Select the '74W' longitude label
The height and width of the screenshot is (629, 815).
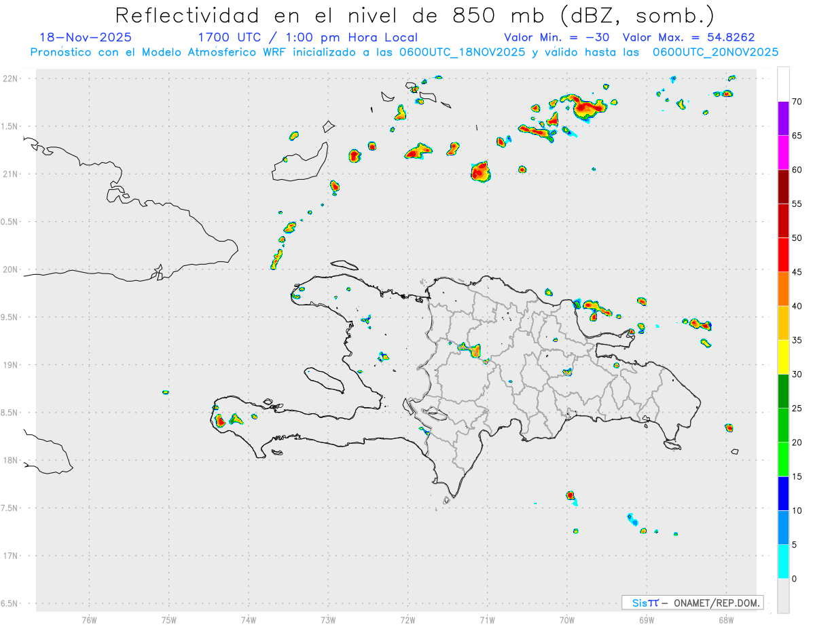249,619
